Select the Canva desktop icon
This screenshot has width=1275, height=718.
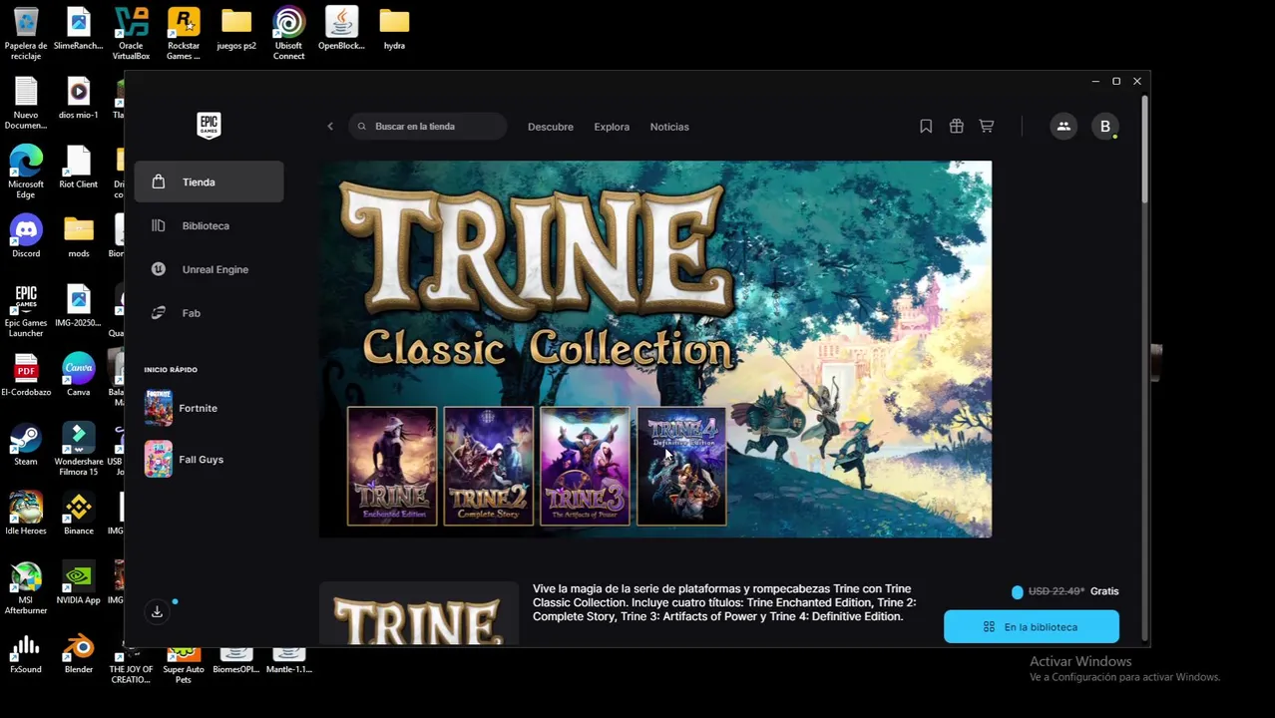pyautogui.click(x=78, y=375)
